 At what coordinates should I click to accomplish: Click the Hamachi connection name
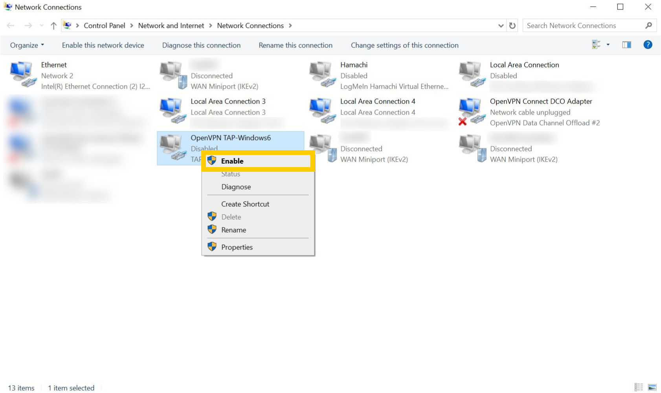[354, 65]
